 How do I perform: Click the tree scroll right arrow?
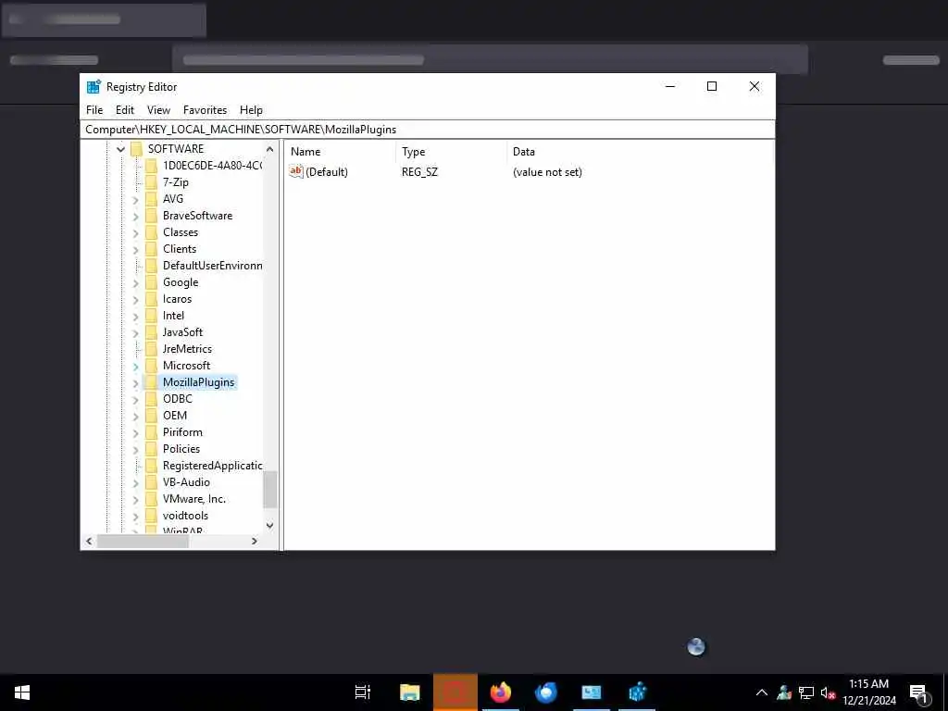coord(255,541)
